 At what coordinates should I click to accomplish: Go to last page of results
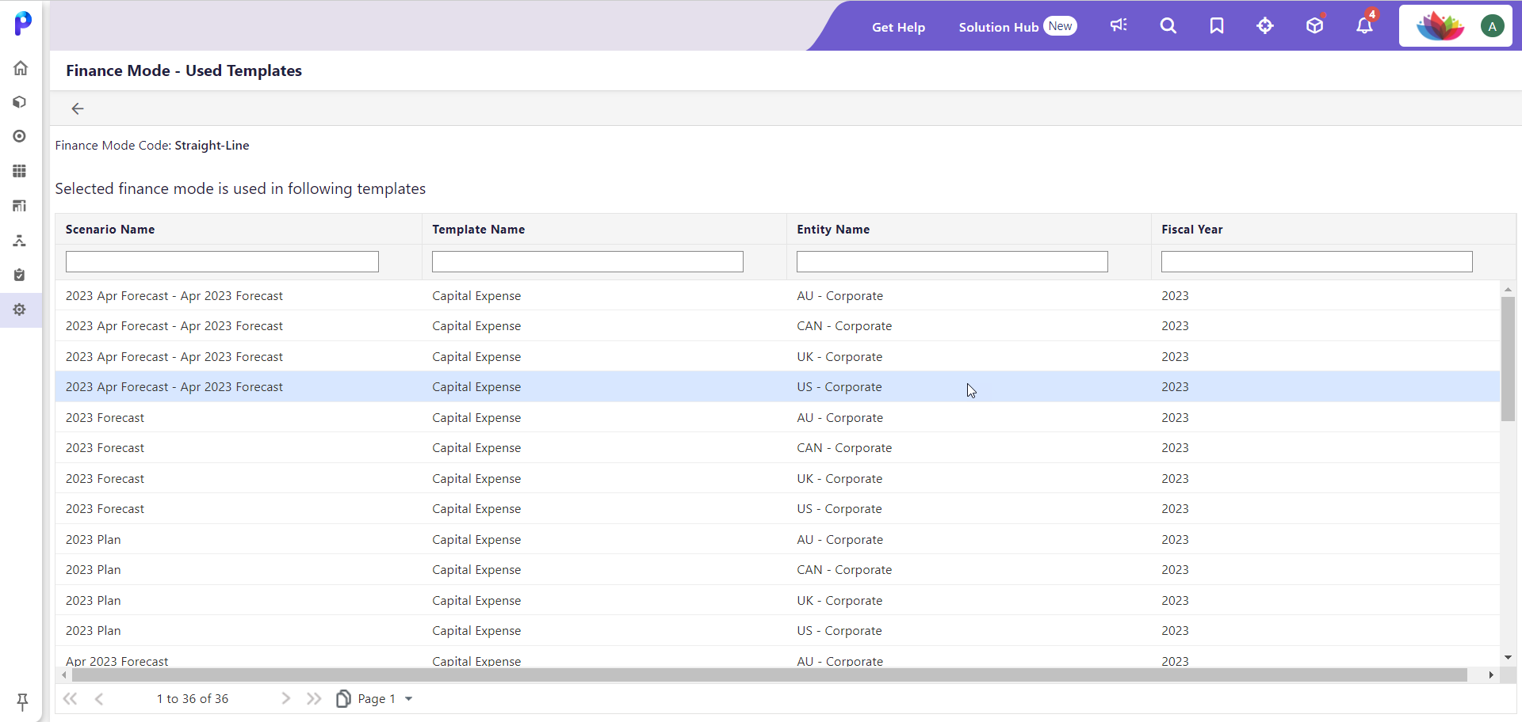314,698
